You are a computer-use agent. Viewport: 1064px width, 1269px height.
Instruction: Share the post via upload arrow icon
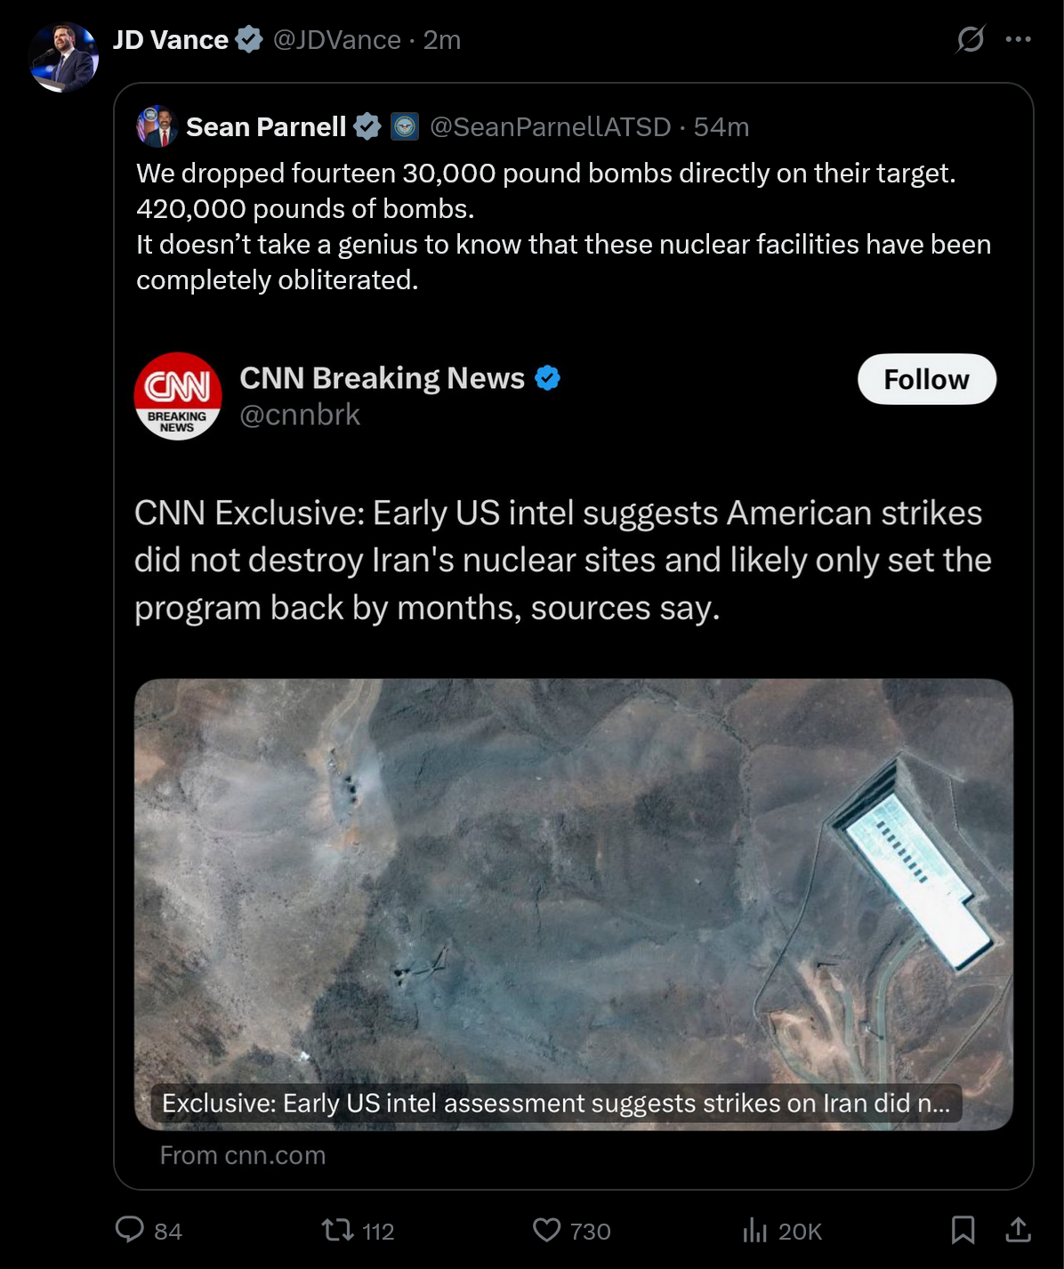[1018, 1230]
